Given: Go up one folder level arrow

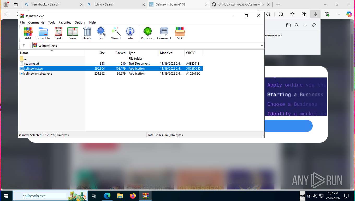Looking at the screenshot, I should click(24, 45).
